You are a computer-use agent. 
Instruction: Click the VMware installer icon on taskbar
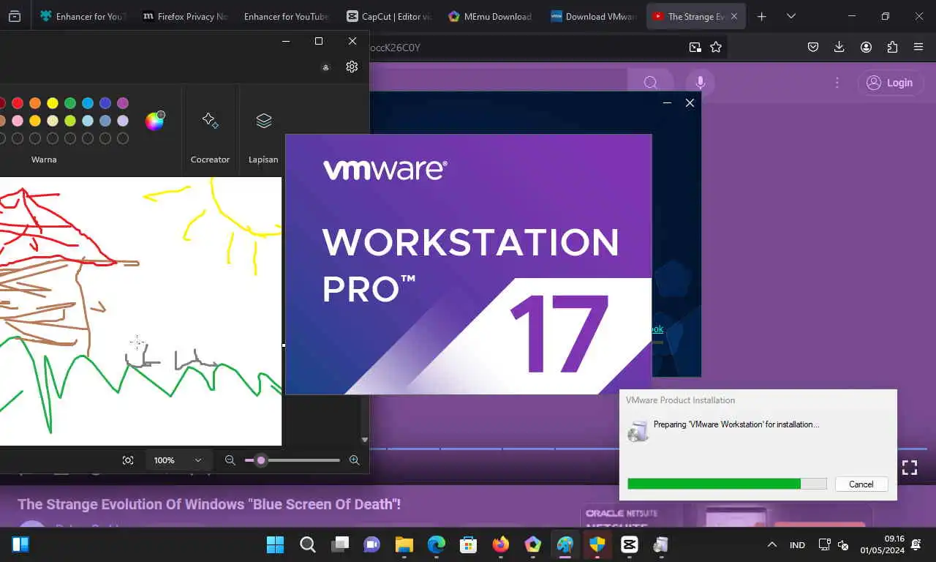click(x=661, y=544)
